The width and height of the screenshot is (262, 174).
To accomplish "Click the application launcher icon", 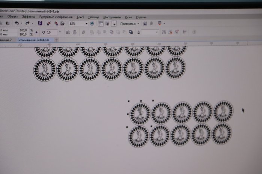I will point(160,24).
